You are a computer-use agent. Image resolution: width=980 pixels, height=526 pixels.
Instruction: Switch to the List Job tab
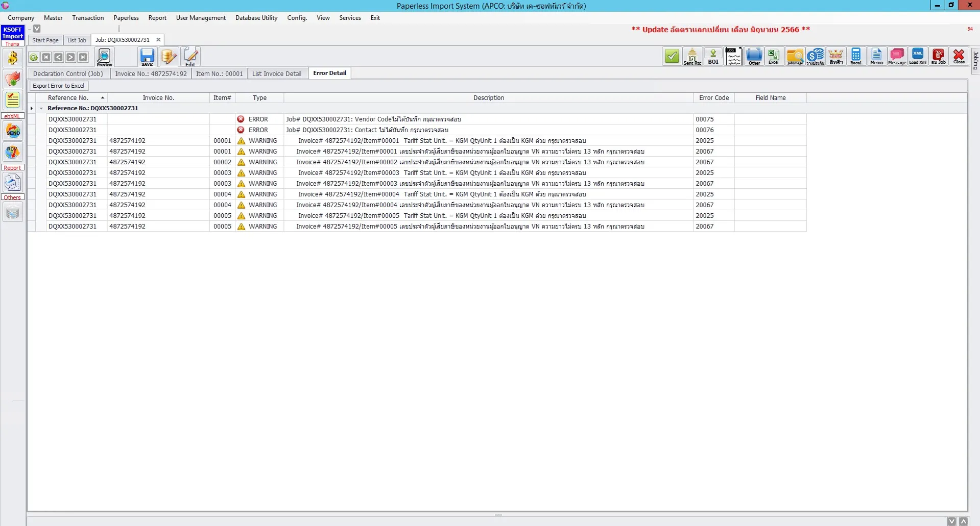coord(77,40)
